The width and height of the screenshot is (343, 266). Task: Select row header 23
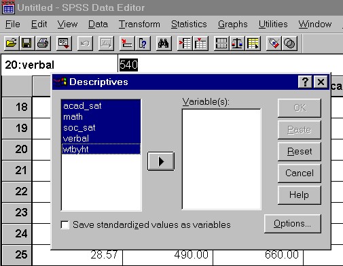(x=17, y=213)
